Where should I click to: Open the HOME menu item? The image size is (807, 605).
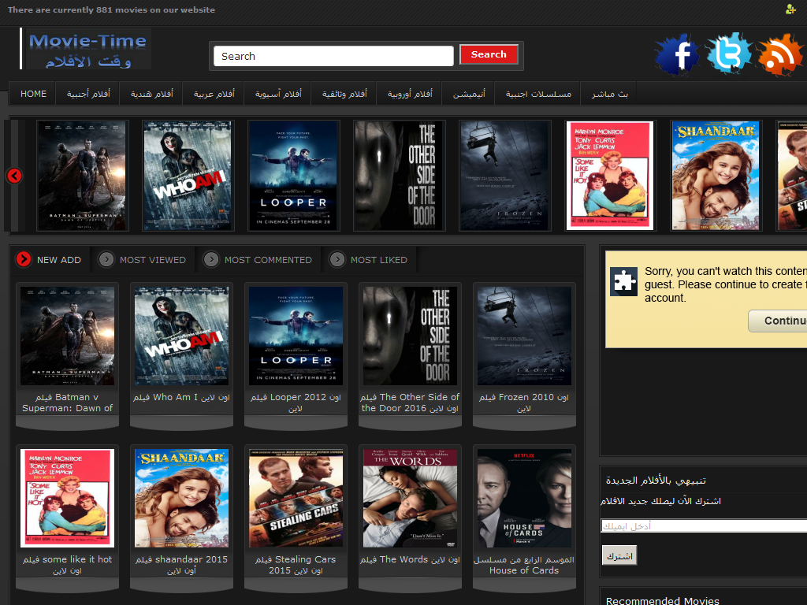tap(33, 94)
